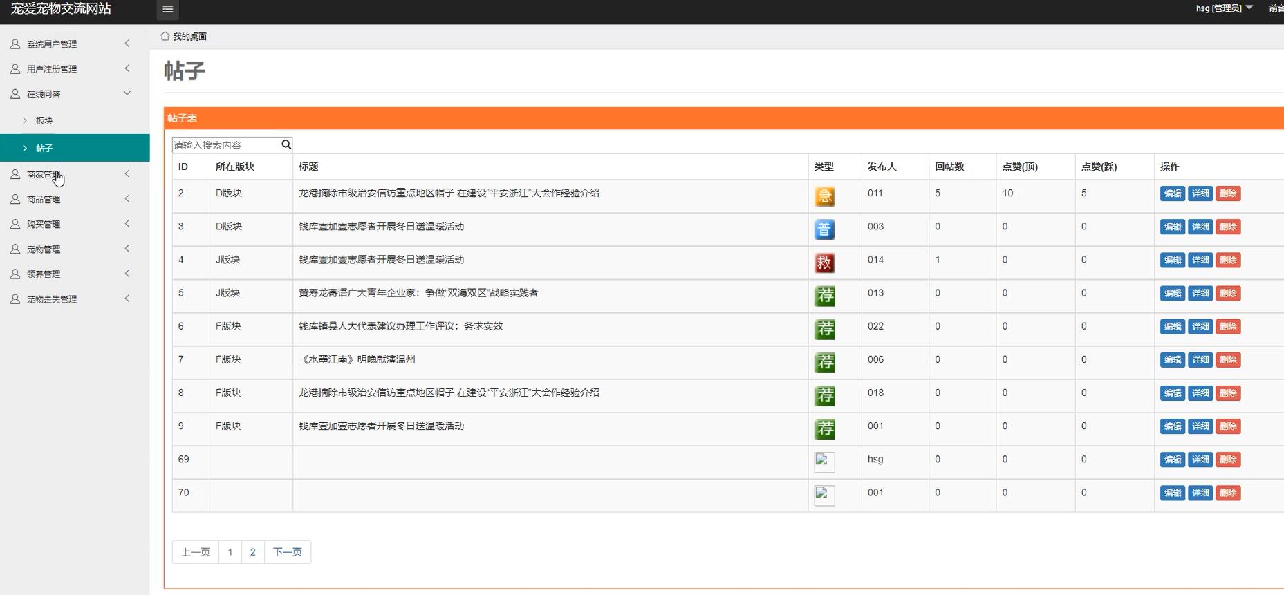Click the 急 type icon in row 2

pos(824,196)
